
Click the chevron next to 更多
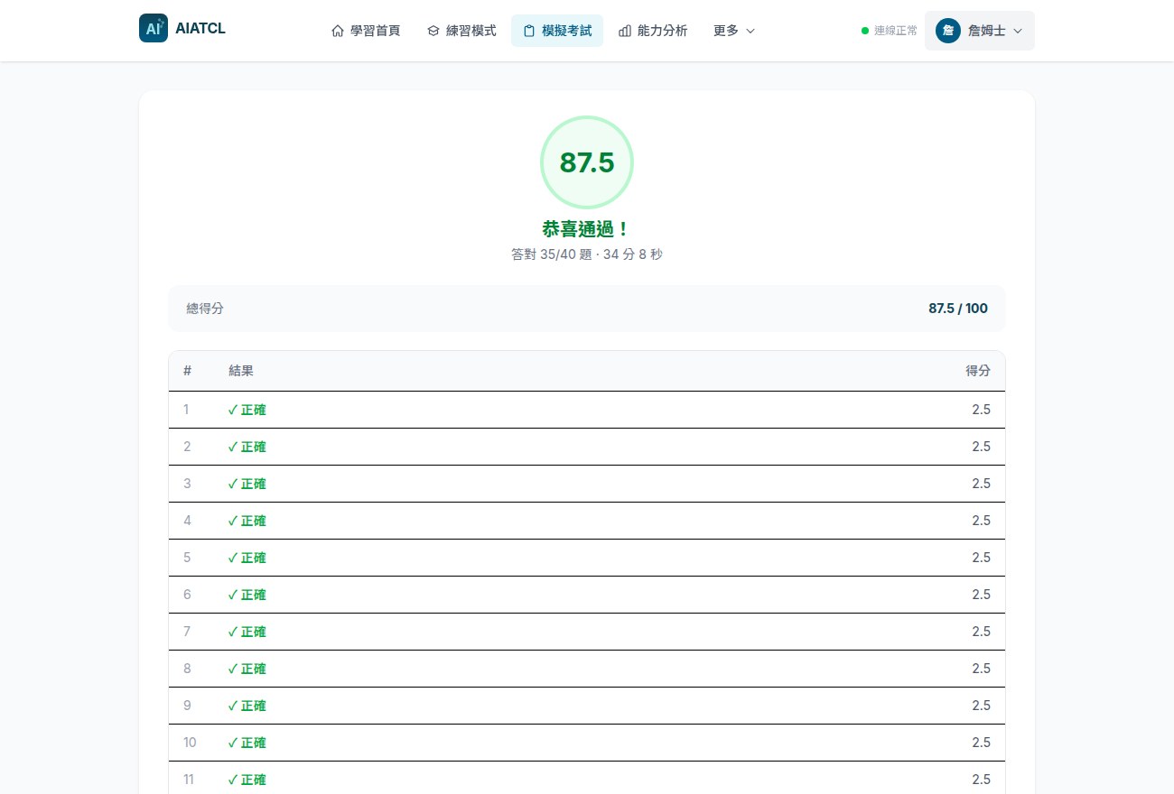[x=750, y=31]
